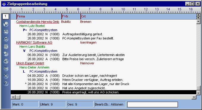Click the box showing number 1
Screen dimensions: 202x110
coord(6,16)
